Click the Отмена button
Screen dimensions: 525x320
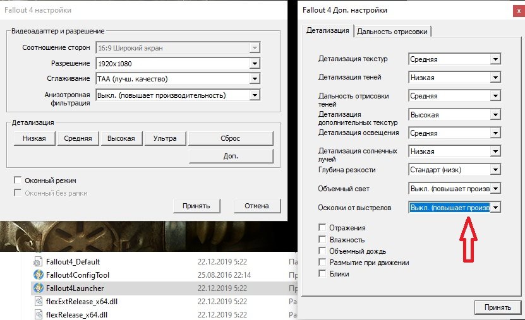(x=252, y=206)
